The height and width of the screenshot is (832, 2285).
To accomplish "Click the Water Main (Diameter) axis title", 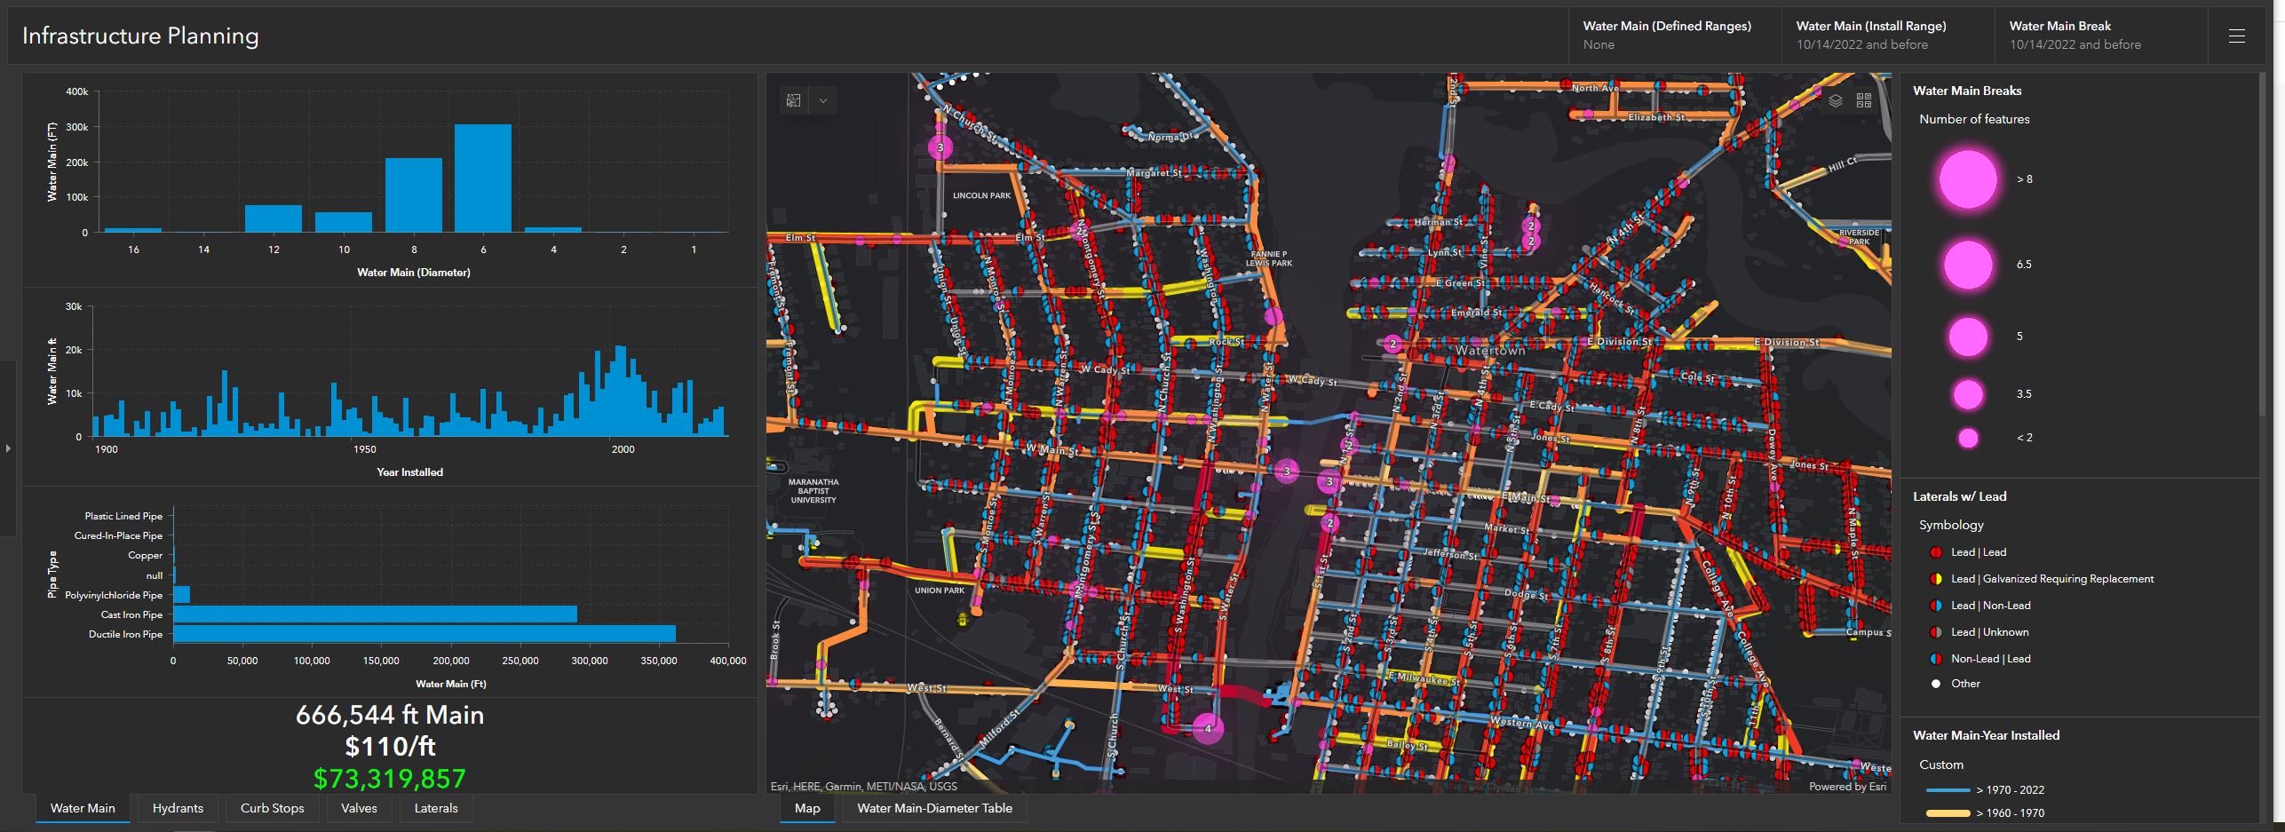I will point(414,273).
